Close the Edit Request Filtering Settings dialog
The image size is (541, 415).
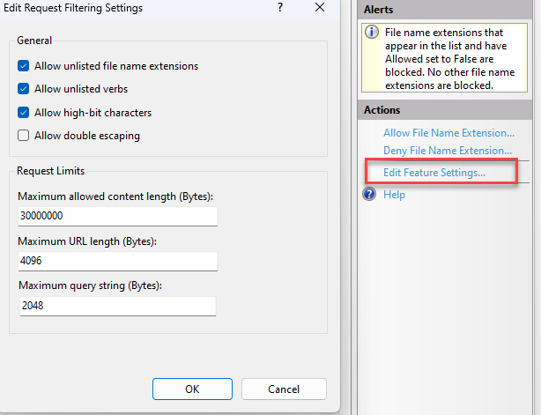click(320, 7)
